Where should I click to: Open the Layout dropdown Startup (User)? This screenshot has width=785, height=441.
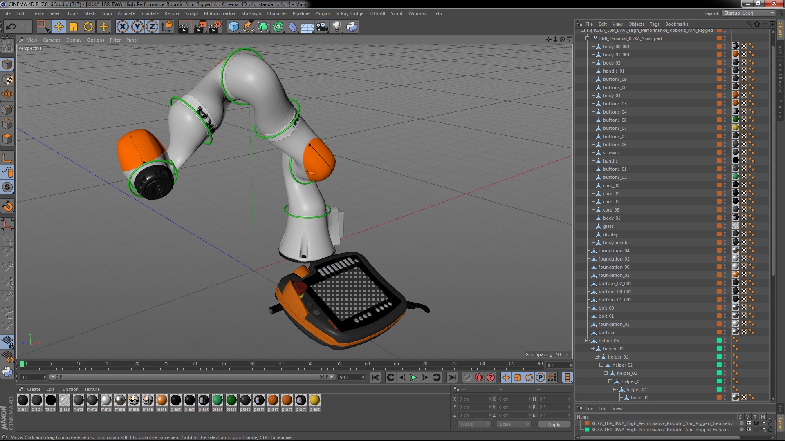click(748, 13)
